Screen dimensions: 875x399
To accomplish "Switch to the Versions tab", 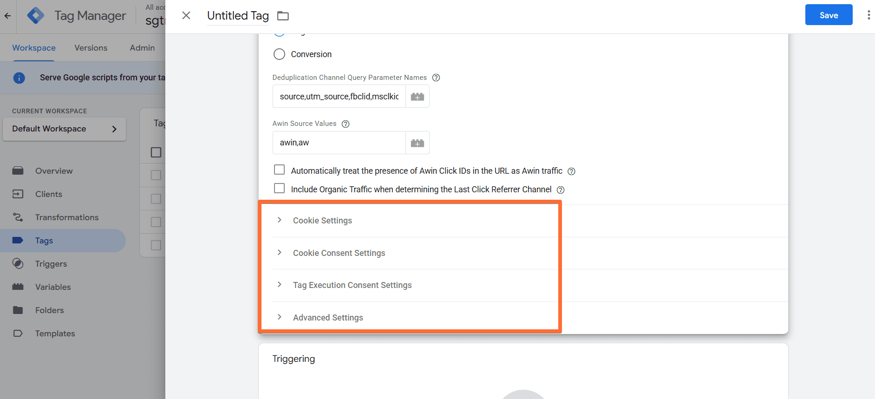I will (91, 48).
